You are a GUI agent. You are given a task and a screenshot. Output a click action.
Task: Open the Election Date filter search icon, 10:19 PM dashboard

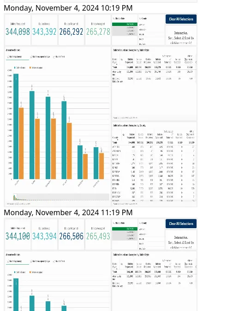[x=114, y=19]
